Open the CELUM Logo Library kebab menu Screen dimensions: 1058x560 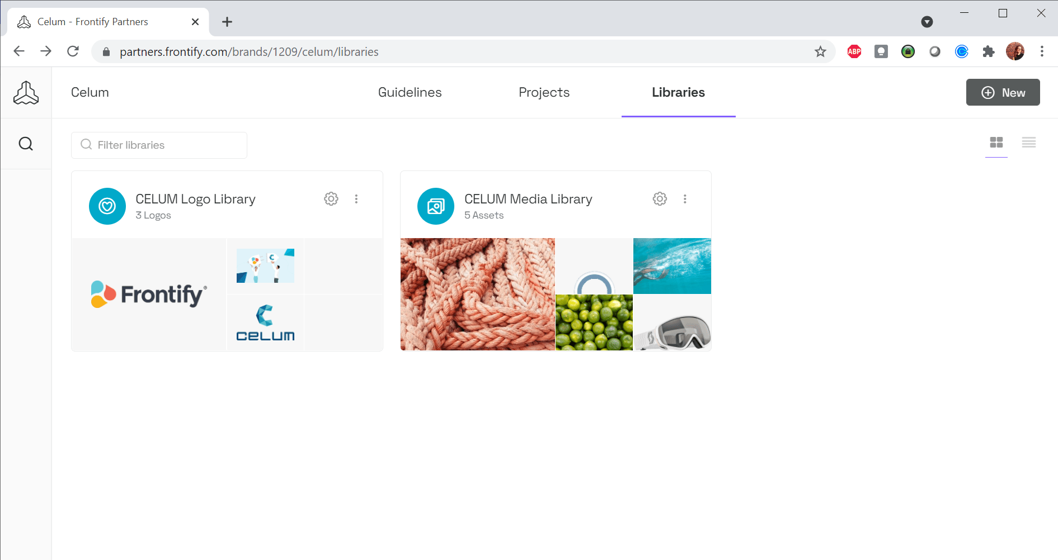point(356,198)
